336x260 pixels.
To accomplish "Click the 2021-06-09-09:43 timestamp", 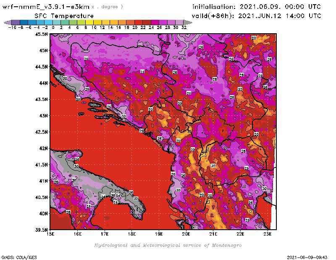I will (307, 257).
